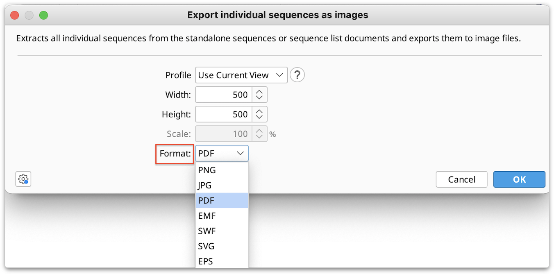This screenshot has height=274, width=554.
Task: Pick SVG from the format list
Action: (222, 246)
